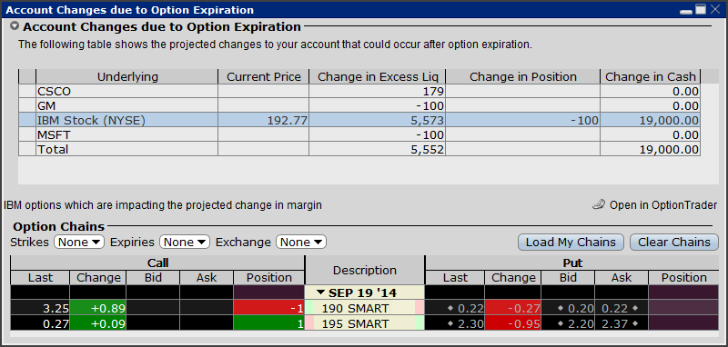Select the CSCO underlying row
728x347 pixels.
pyautogui.click(x=359, y=91)
